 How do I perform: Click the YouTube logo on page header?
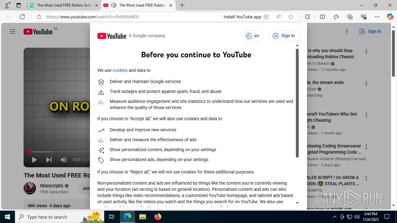pos(38,32)
